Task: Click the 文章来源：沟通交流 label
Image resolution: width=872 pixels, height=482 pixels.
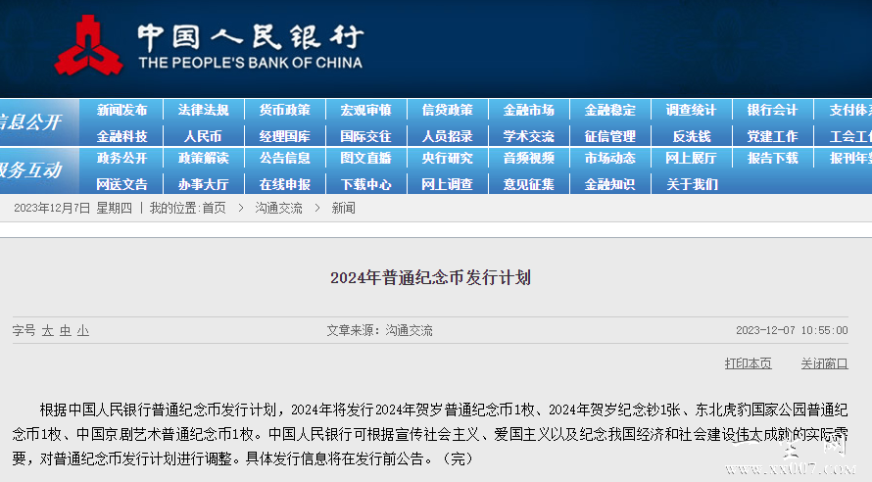Action: pyautogui.click(x=379, y=330)
